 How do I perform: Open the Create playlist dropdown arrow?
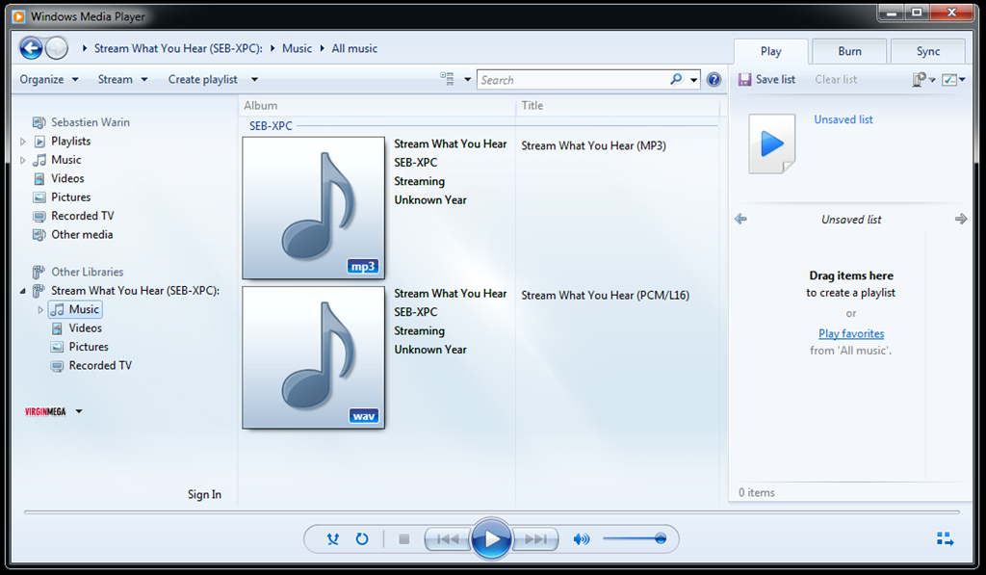click(254, 79)
